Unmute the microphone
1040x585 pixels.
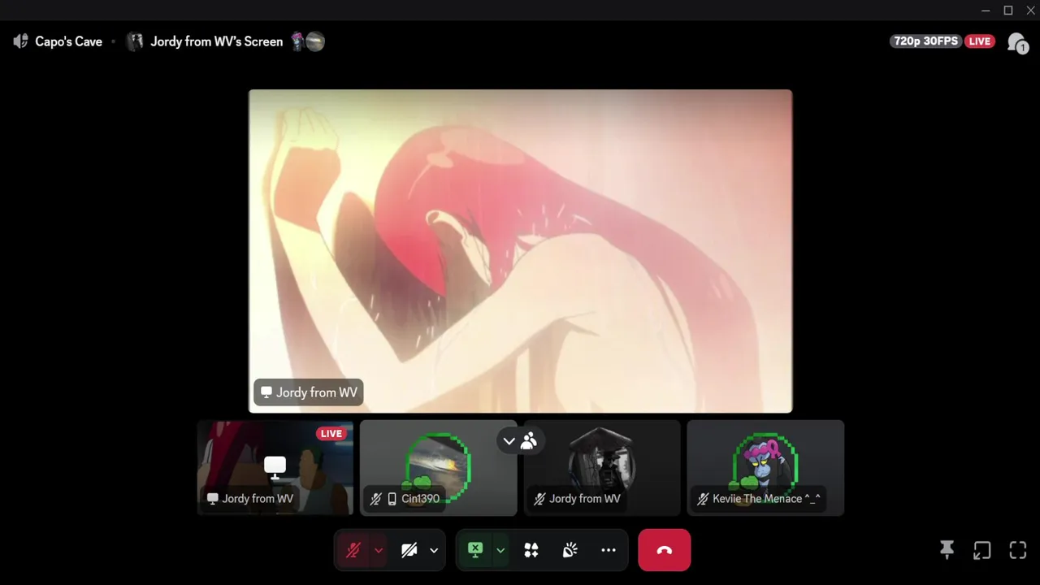click(x=353, y=550)
